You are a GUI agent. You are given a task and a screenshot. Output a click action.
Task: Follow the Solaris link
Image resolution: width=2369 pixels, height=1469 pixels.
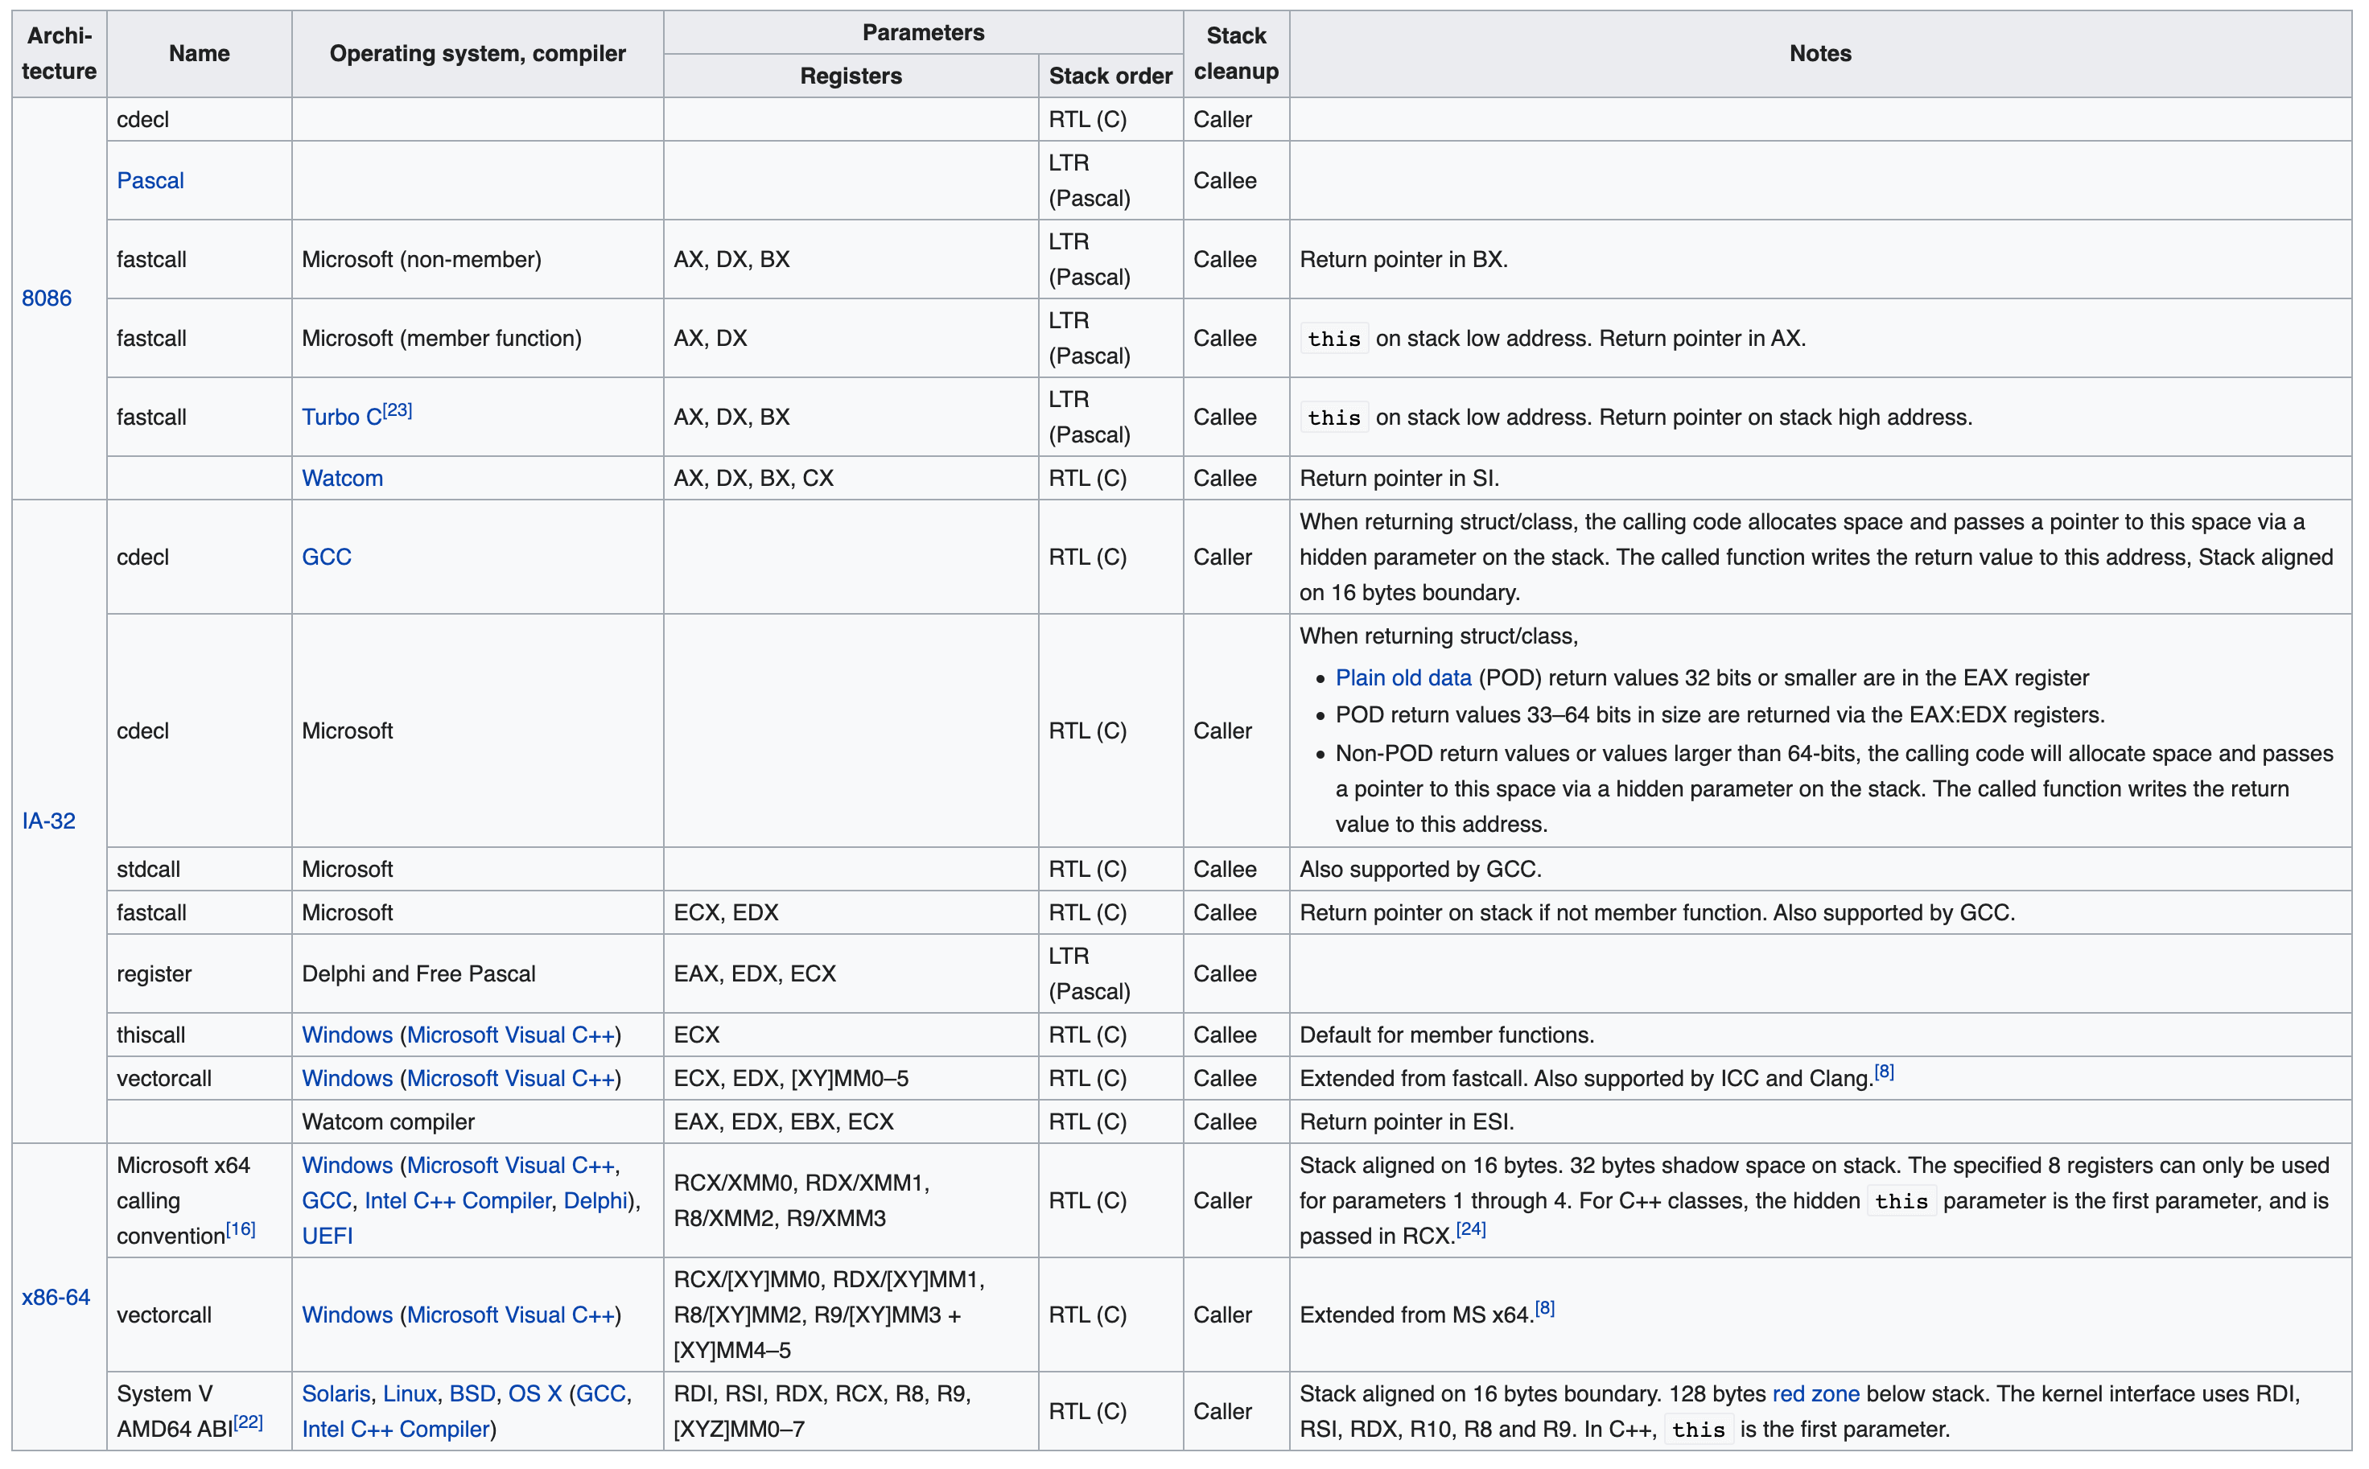point(336,1393)
